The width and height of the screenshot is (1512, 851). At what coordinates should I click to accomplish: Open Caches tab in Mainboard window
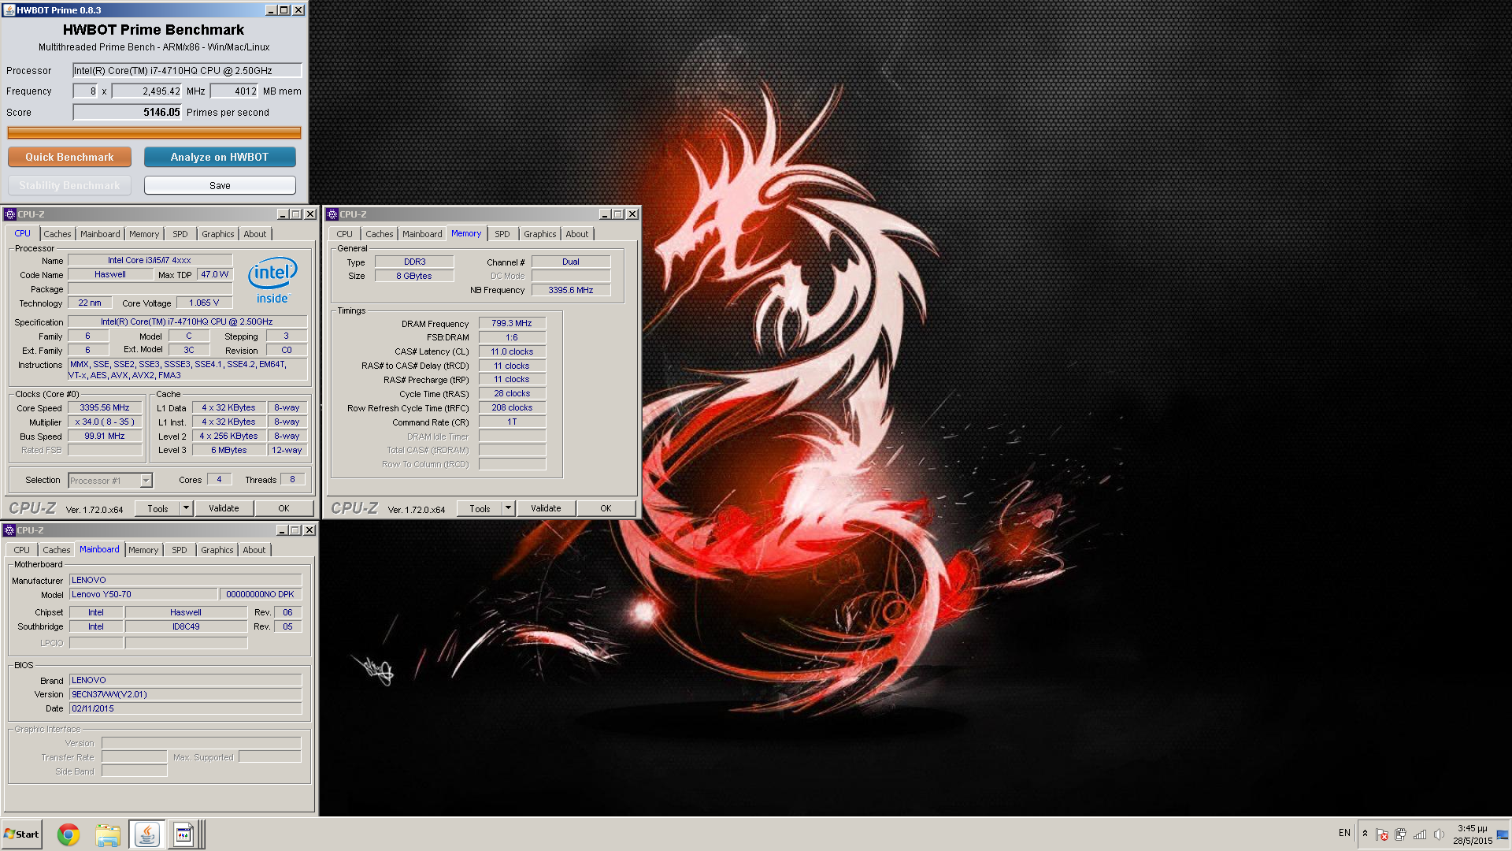coord(56,550)
